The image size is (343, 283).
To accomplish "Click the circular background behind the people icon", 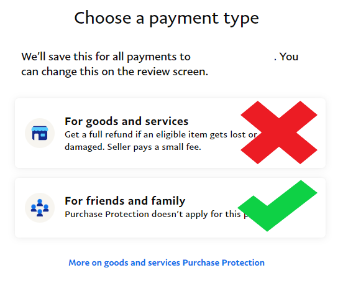I will coord(40,208).
